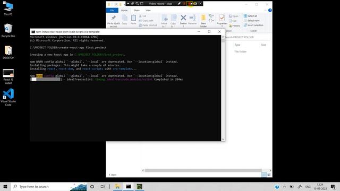Open the DESKTOP folder icon
The image size is (340, 191).
[x=8, y=53]
